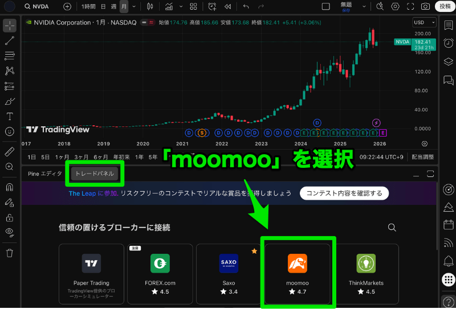The image size is (456, 309).
Task: Toggle the indicator collapse button beside NASDAQ
Action: tap(147, 22)
